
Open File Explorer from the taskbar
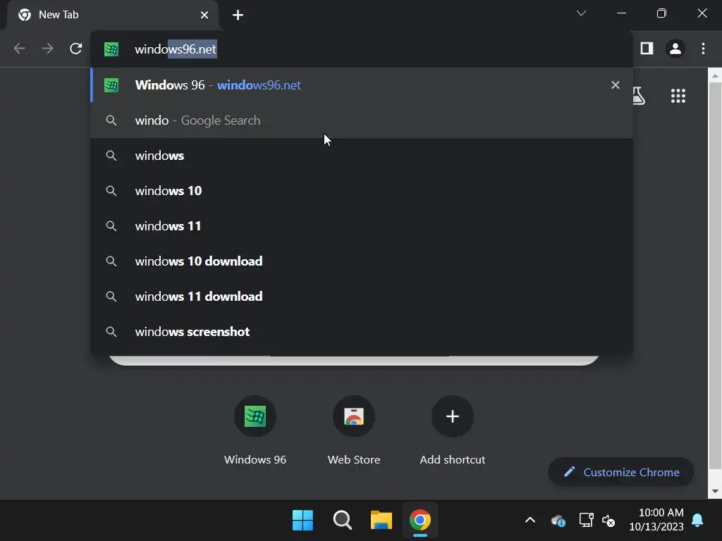pos(381,521)
